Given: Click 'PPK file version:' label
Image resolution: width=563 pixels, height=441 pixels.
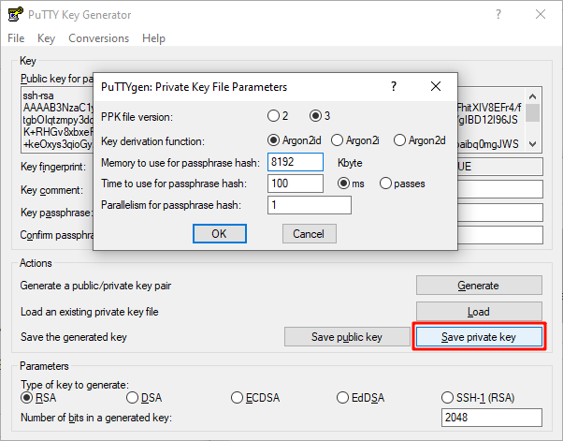Looking at the screenshot, I should [x=137, y=117].
